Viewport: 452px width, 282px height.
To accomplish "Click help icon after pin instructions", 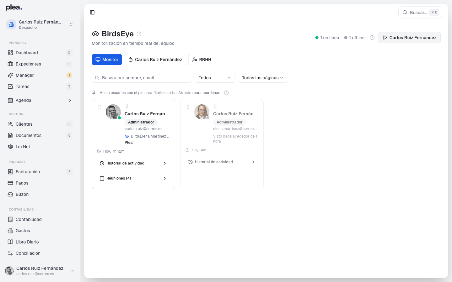I will (226, 93).
